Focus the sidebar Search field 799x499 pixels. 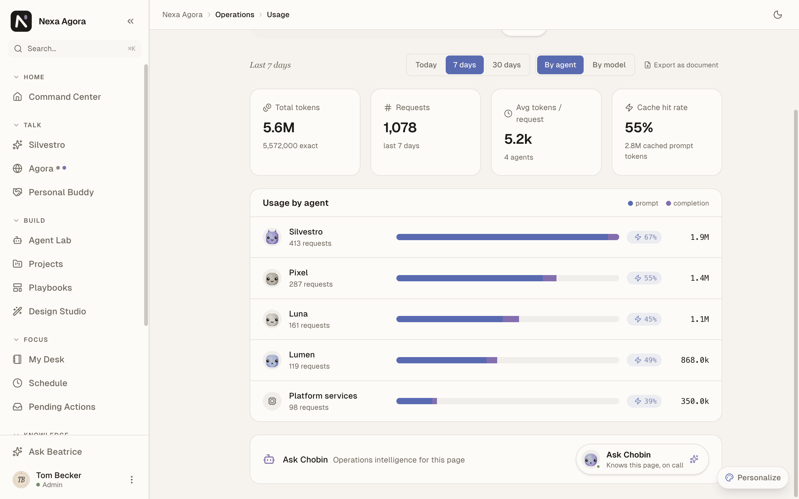coord(75,49)
